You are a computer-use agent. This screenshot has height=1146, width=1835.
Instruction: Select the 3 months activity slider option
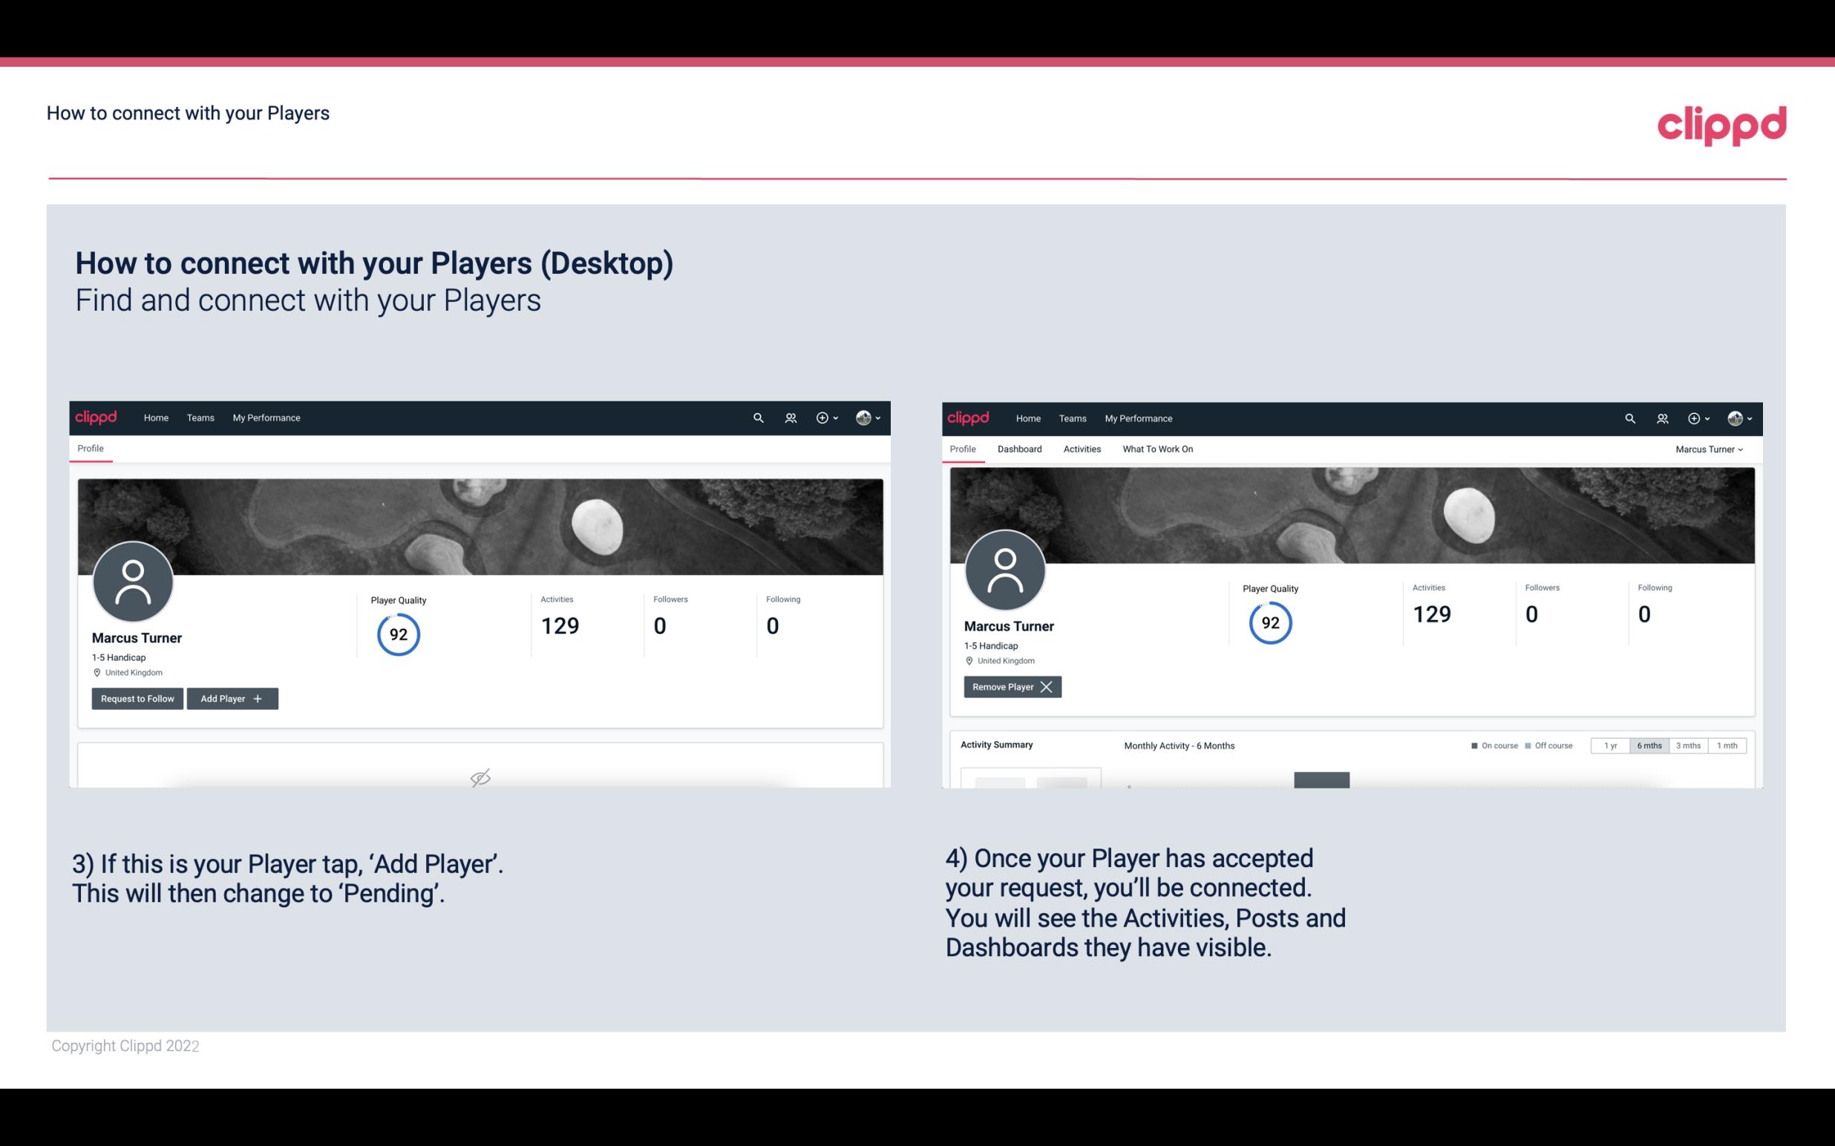pyautogui.click(x=1688, y=745)
